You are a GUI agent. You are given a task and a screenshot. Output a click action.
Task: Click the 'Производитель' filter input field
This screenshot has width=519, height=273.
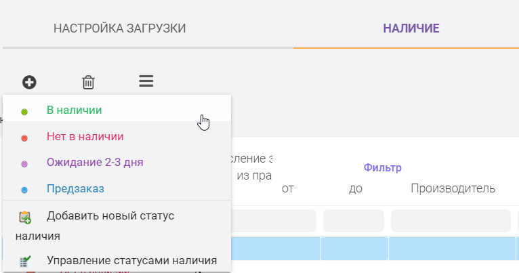[453, 221]
